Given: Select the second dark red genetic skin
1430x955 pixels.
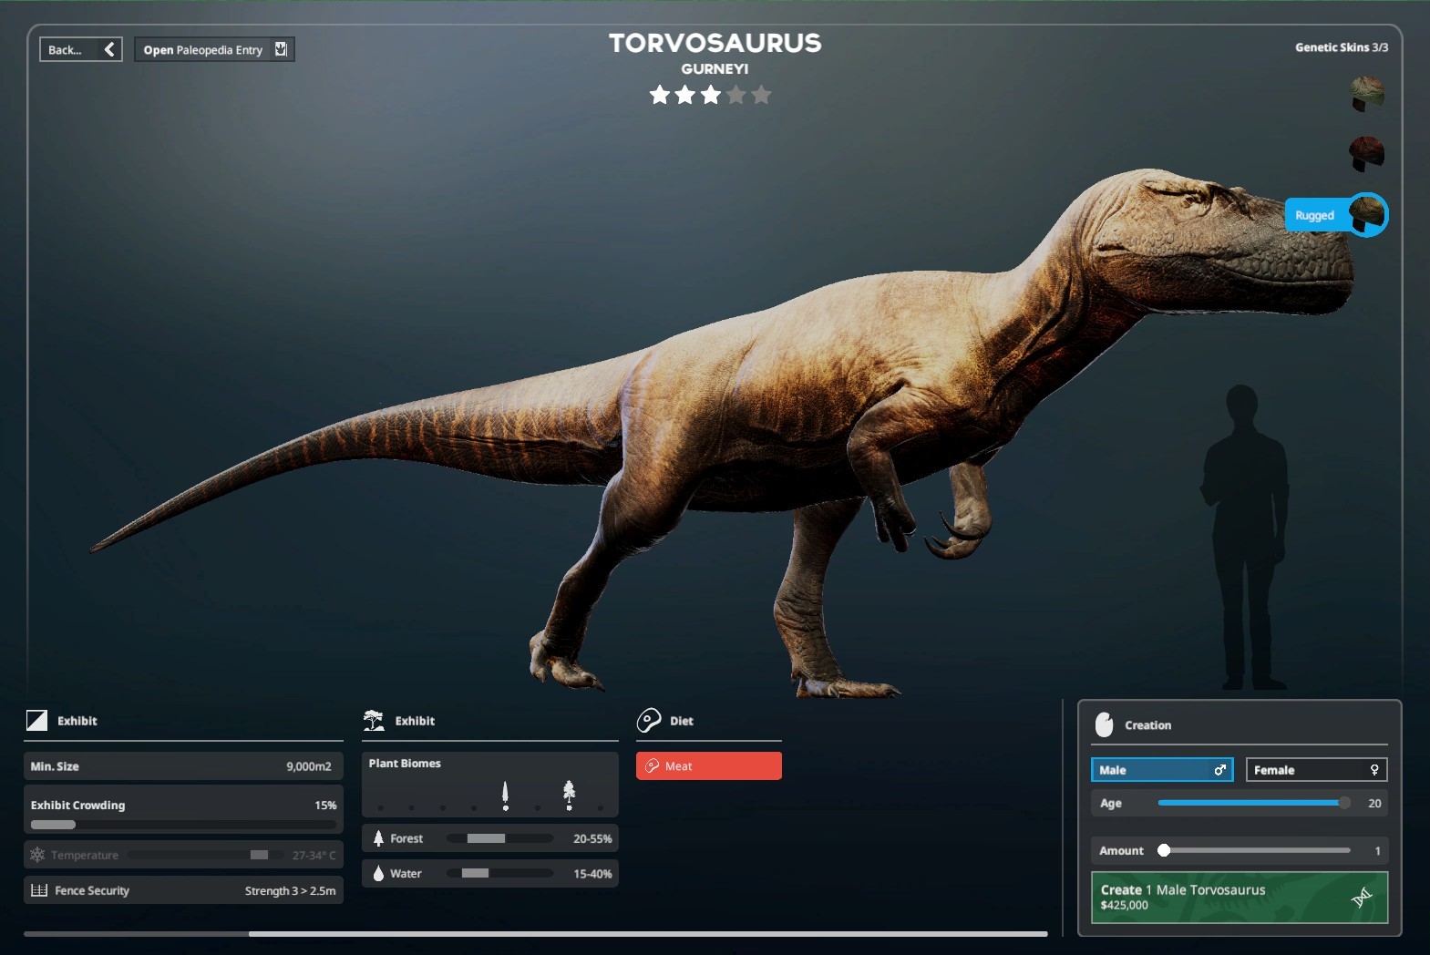Looking at the screenshot, I should 1366,154.
